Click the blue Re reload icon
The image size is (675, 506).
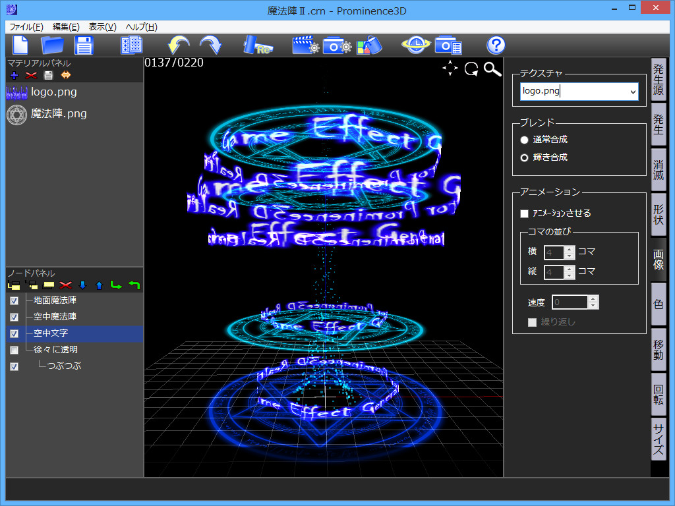[x=258, y=45]
